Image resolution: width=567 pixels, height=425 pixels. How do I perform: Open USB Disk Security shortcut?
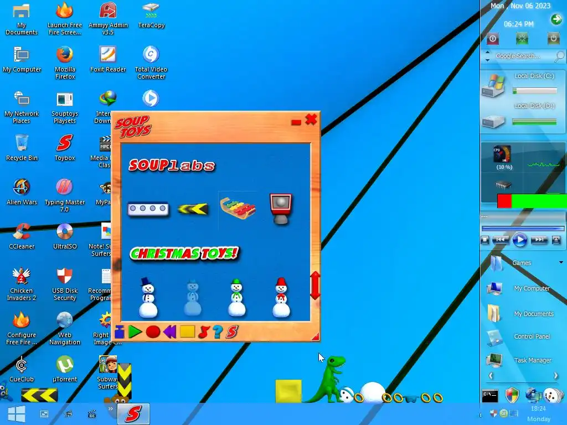coord(65,284)
